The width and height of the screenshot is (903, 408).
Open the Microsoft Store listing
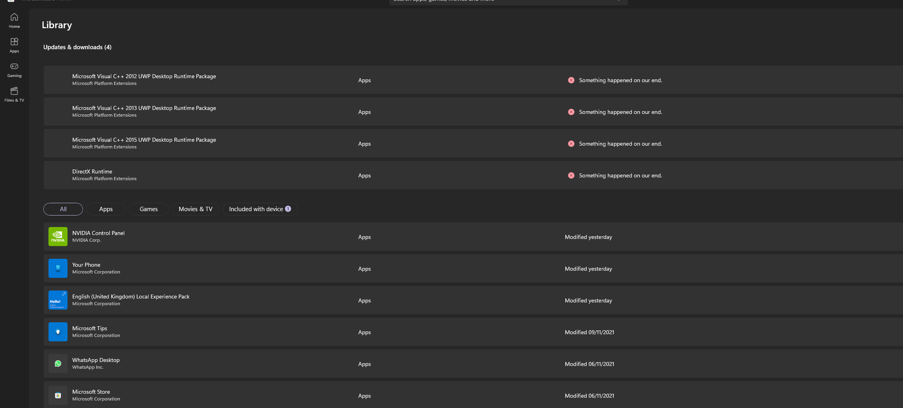click(473, 395)
